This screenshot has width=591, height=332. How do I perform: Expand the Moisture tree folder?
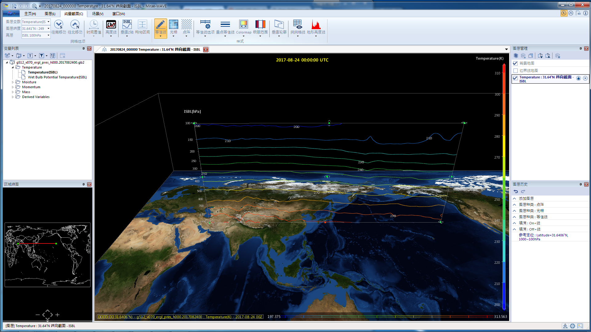coord(13,82)
